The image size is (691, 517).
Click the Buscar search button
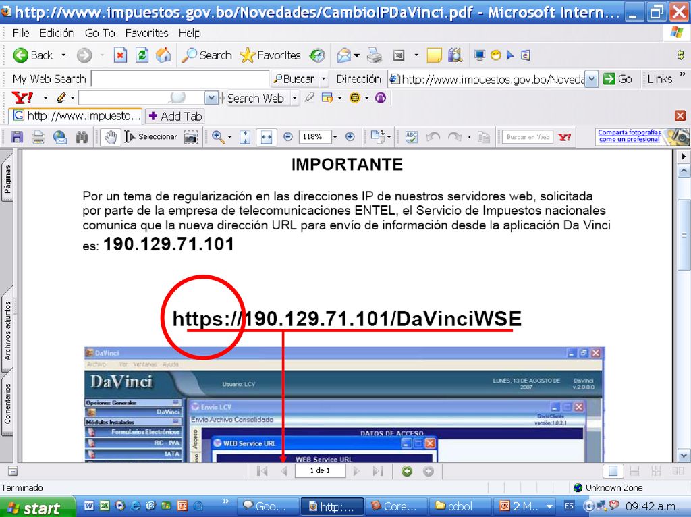294,79
